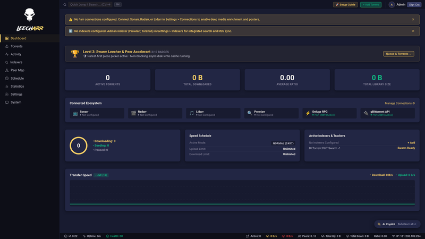Open the Setup Guide
Viewport: 425px width, 239px height.
(345, 5)
